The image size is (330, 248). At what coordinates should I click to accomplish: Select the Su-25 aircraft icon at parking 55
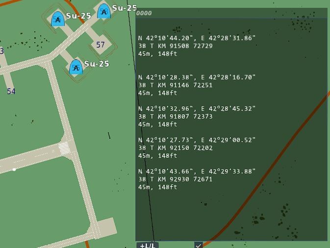click(x=76, y=67)
